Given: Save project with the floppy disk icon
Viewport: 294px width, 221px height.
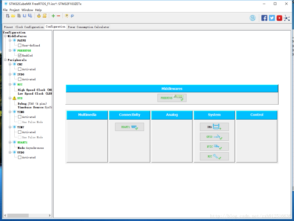Looking at the screenshot, I should tap(25, 16).
